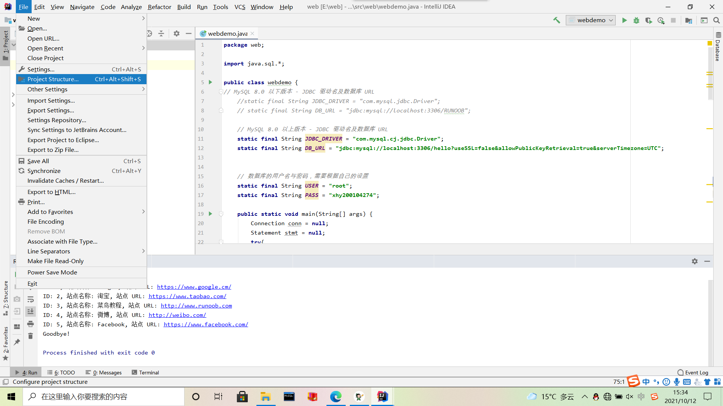Screen dimensions: 723x406
Task: Open the www.taobao.com link
Action: pyautogui.click(x=187, y=296)
